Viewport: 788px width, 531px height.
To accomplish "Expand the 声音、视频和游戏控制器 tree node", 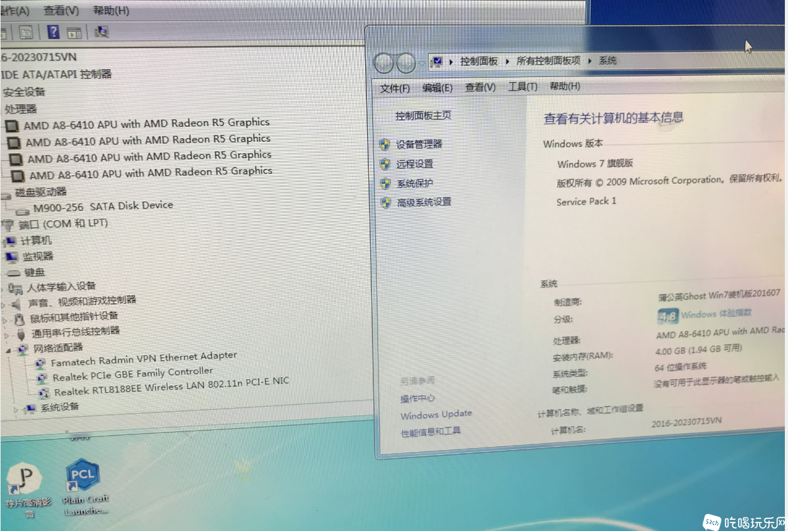I will [x=3, y=304].
